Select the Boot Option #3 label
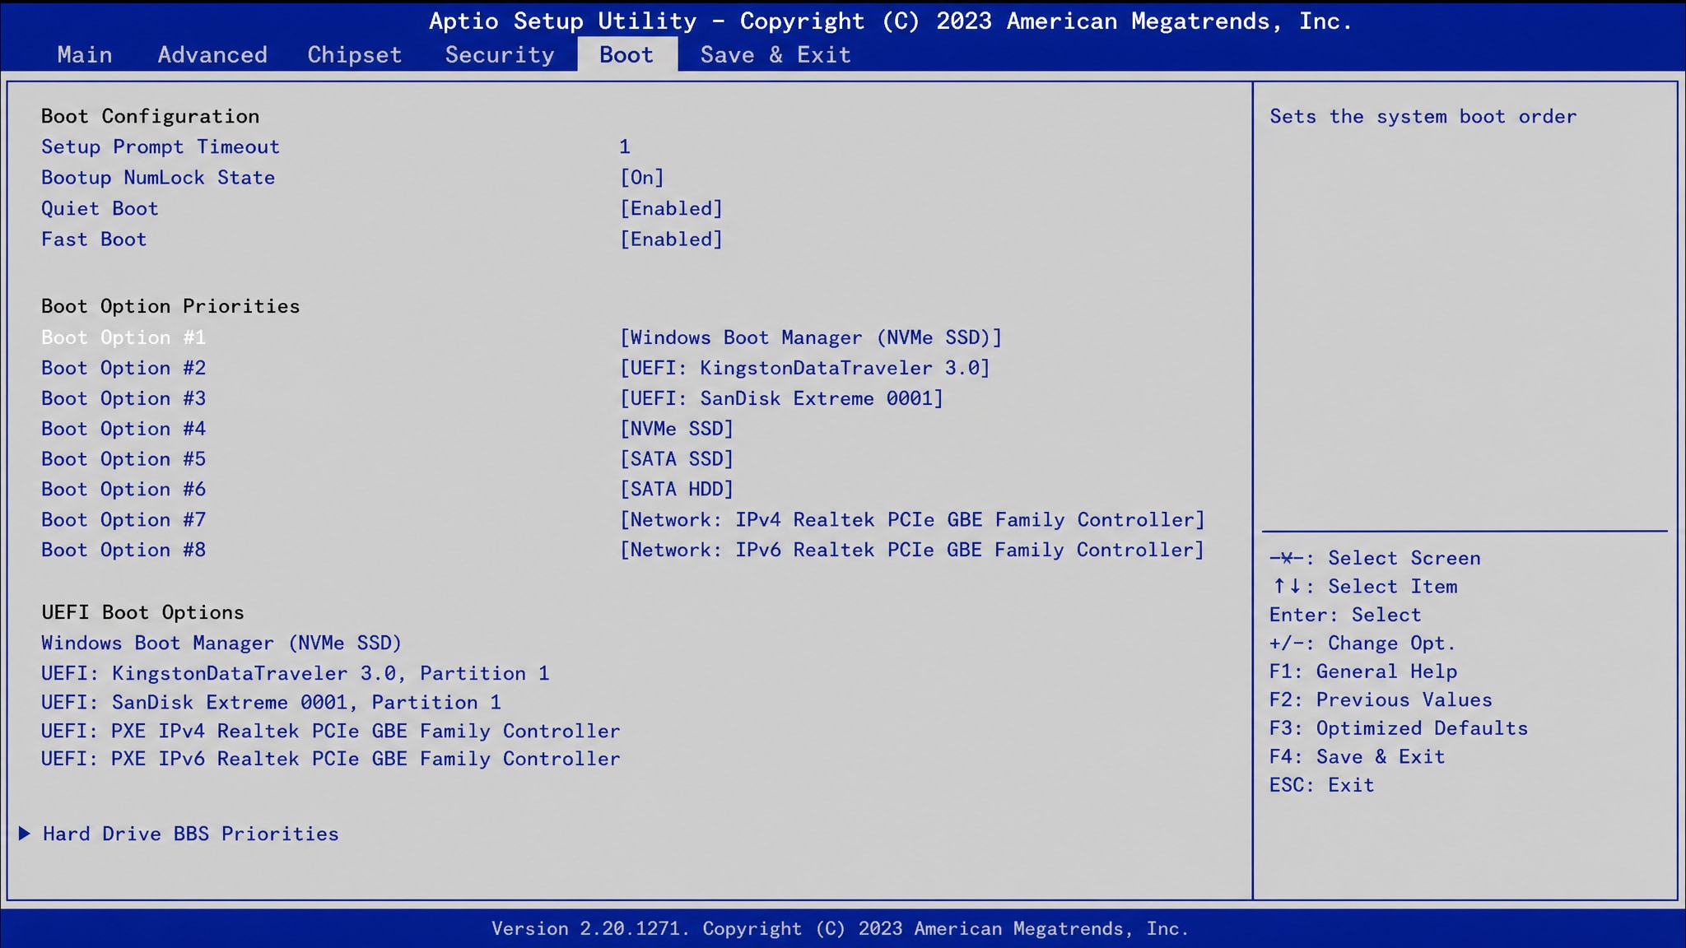Image resolution: width=1686 pixels, height=948 pixels. (123, 398)
